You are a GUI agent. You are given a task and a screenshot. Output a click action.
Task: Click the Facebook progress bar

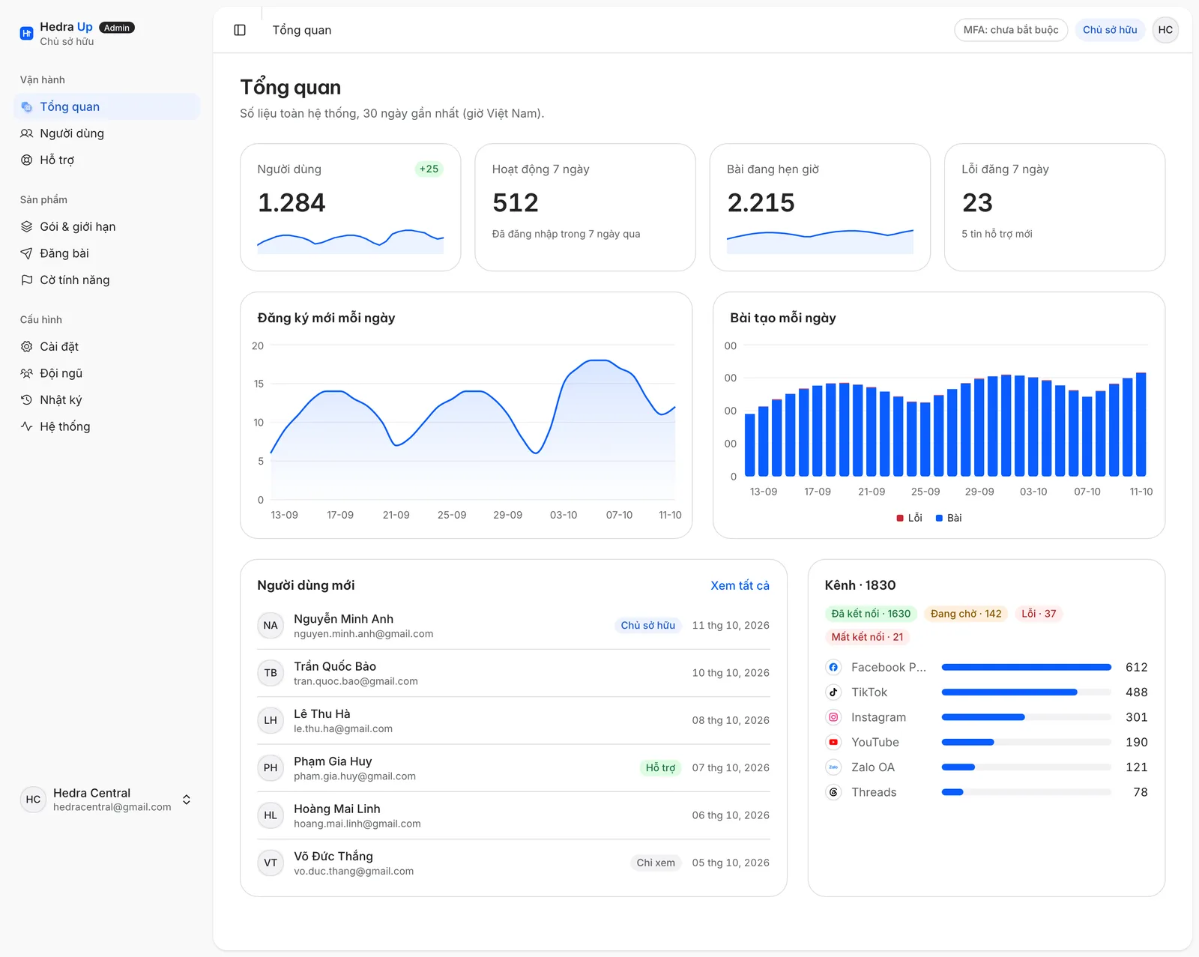[1027, 667]
